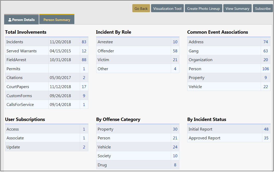Viewport: 274px width, 172px height.
Task: Click the Vehicle offense category count 24
Action: tap(175, 147)
